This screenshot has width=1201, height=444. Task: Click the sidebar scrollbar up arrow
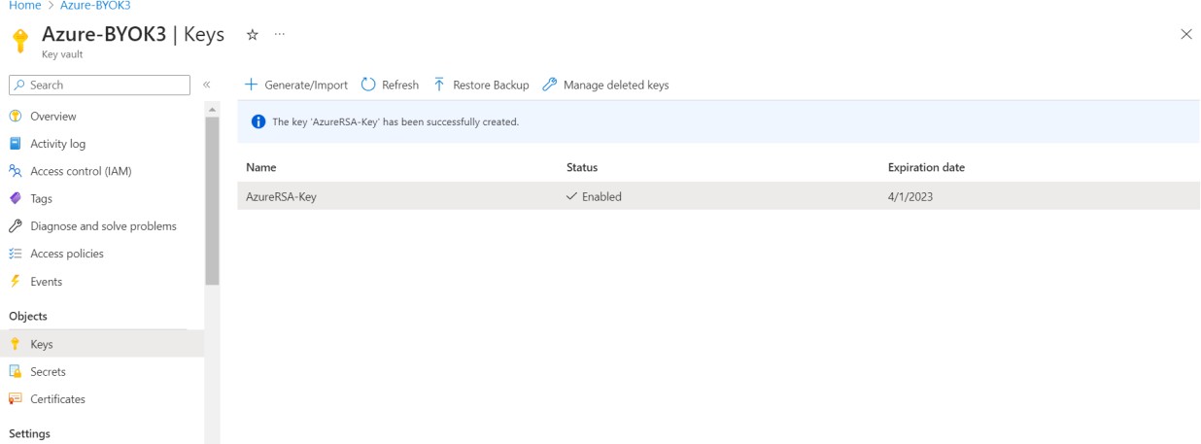[212, 109]
